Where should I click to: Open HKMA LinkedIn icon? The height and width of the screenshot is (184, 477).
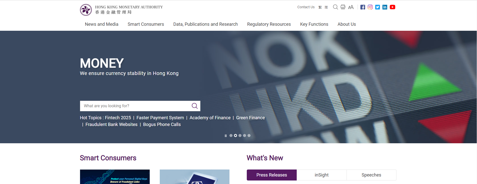385,7
